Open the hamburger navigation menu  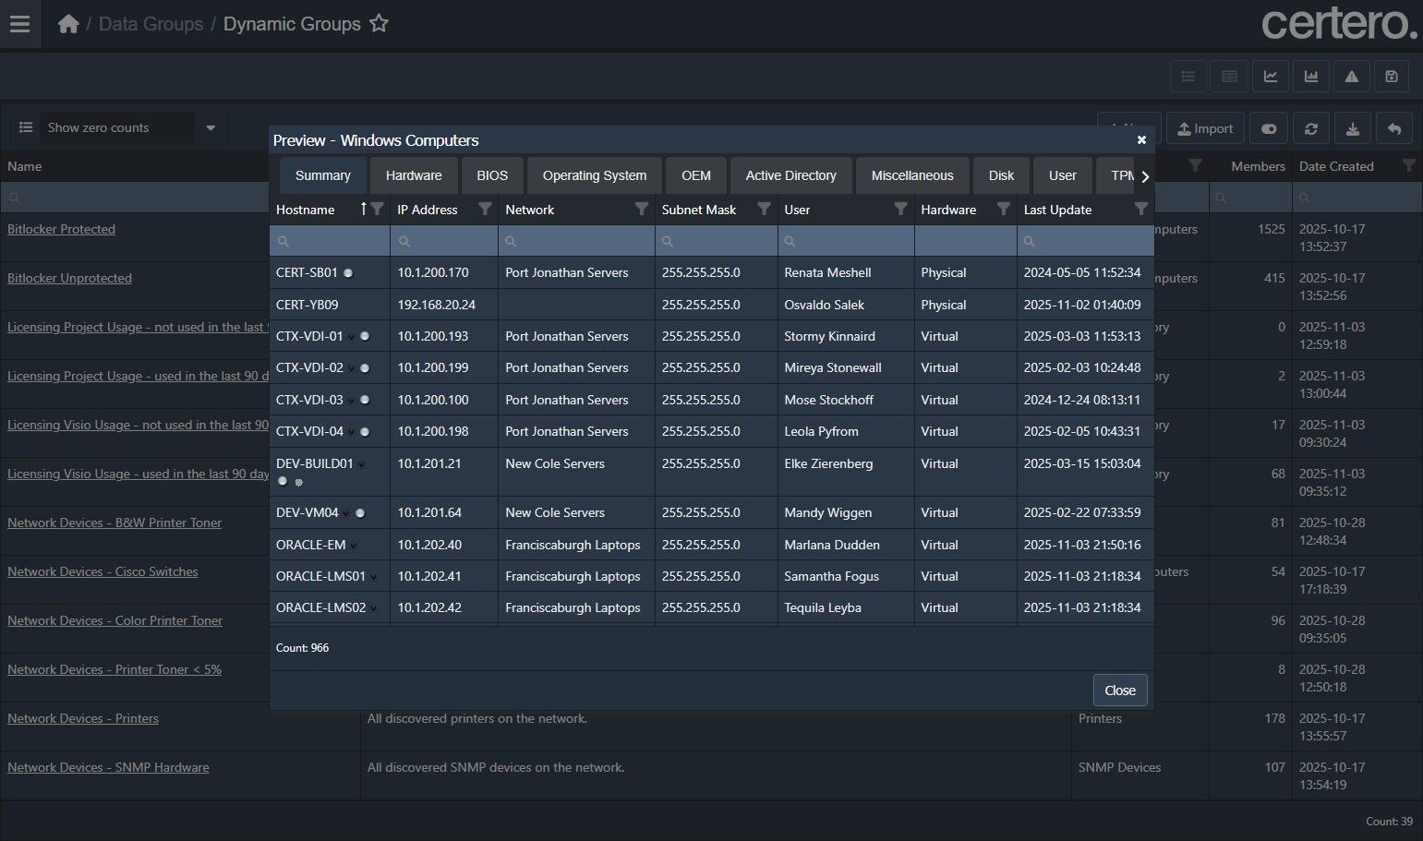pyautogui.click(x=19, y=24)
